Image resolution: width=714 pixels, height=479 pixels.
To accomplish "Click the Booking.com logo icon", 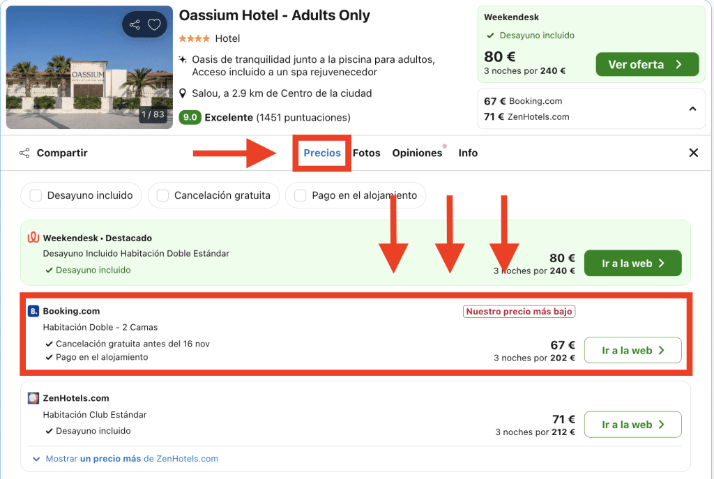I will [33, 311].
